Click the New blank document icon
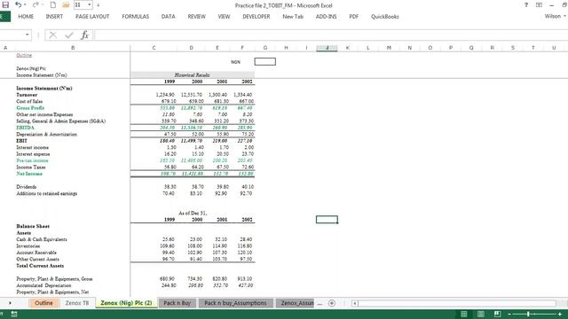This screenshot has width=568, height=319. tap(53, 5)
